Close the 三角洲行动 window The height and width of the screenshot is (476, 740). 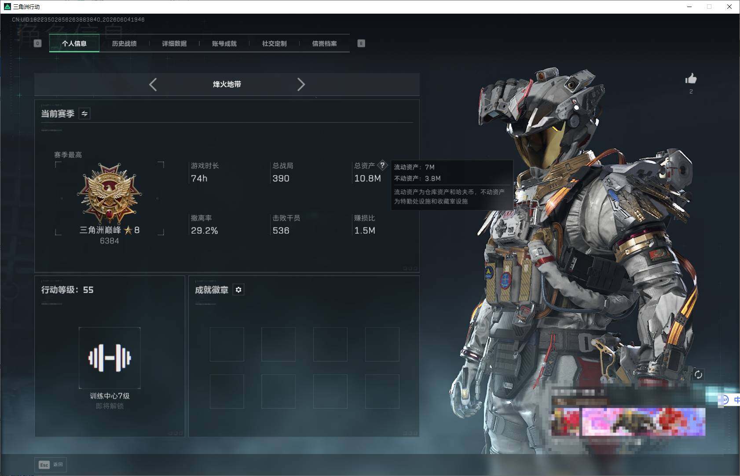[729, 7]
